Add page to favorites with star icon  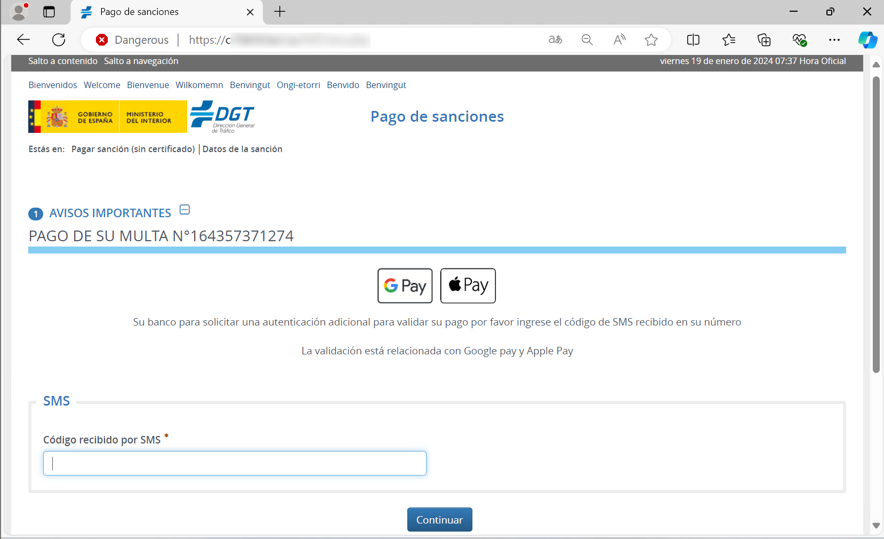(x=651, y=39)
